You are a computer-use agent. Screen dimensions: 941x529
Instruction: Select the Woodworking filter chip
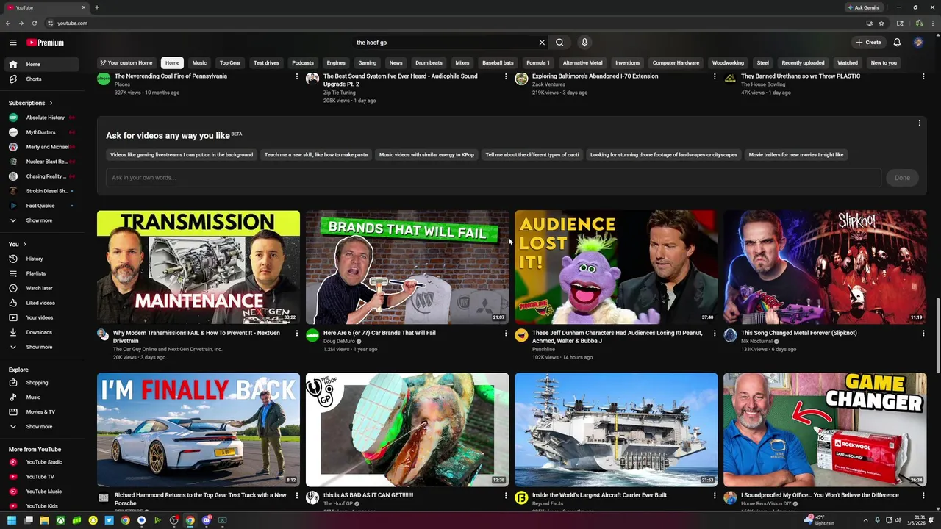pyautogui.click(x=728, y=63)
